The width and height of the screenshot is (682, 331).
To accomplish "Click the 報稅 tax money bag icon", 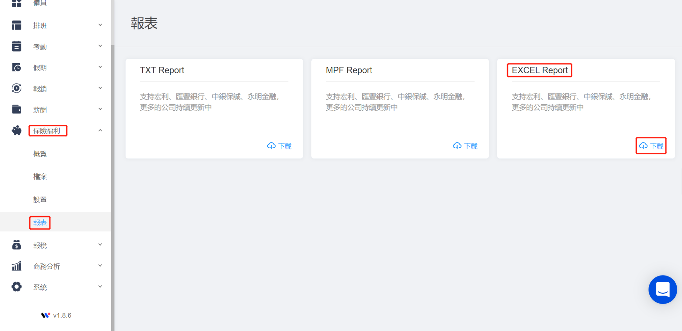I will click(16, 245).
